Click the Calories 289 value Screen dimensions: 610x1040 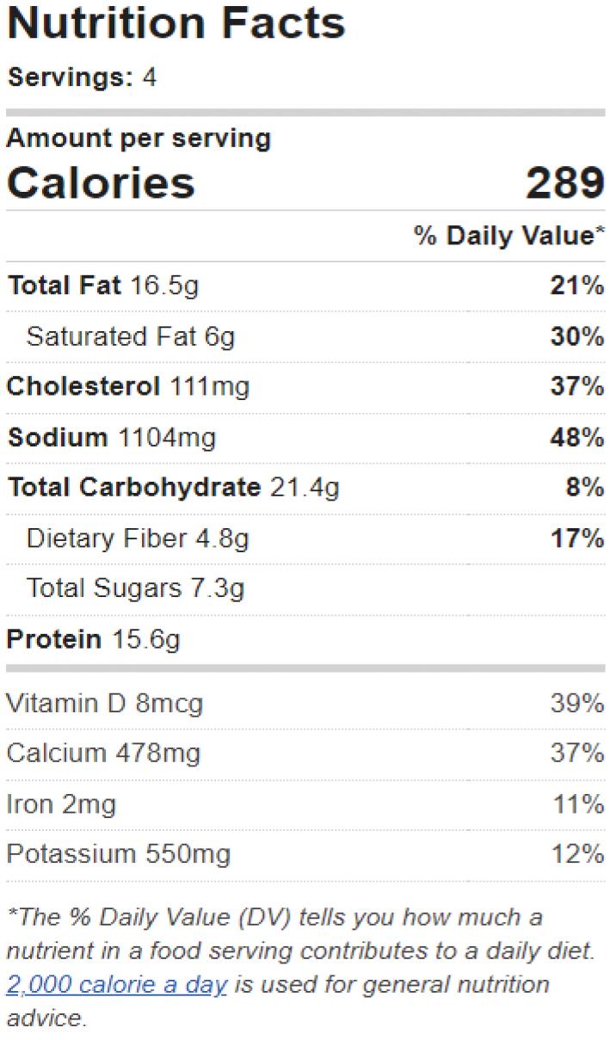click(x=565, y=183)
